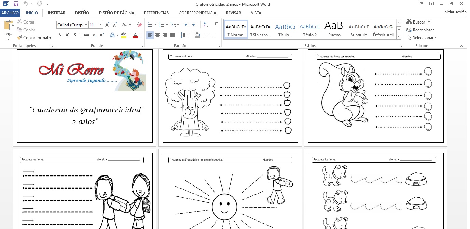Click the borders grid icon
This screenshot has width=470, height=229.
coord(209,35)
